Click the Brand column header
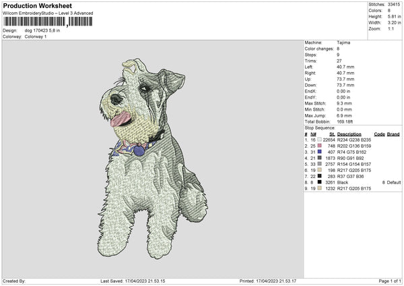This screenshot has height=286, width=404. click(393, 134)
